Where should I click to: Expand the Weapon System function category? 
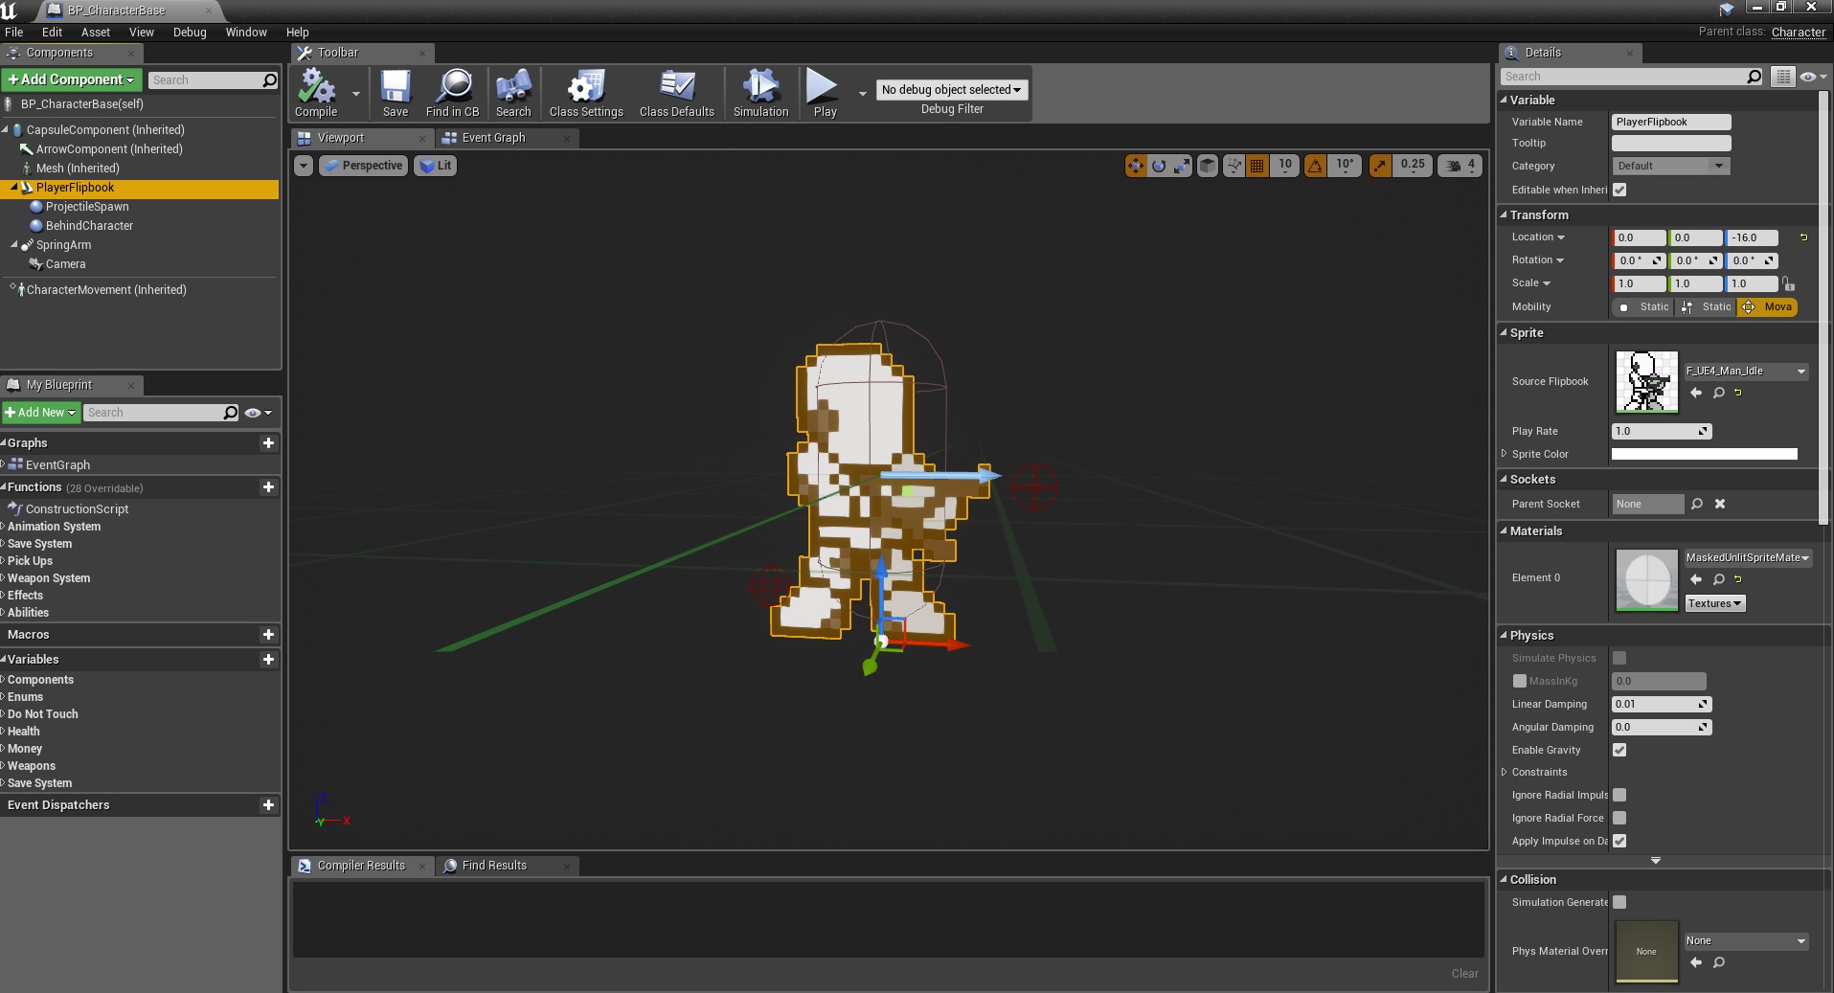49,578
